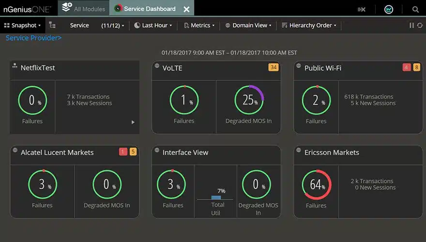Click the 01/18/2017 time range text
426x242 pixels.
click(229, 53)
